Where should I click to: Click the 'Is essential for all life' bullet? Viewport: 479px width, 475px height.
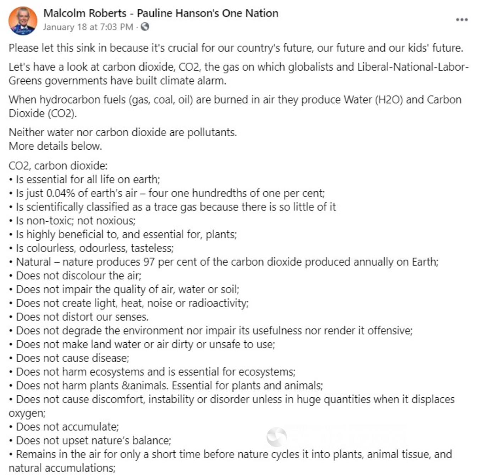click(x=84, y=179)
